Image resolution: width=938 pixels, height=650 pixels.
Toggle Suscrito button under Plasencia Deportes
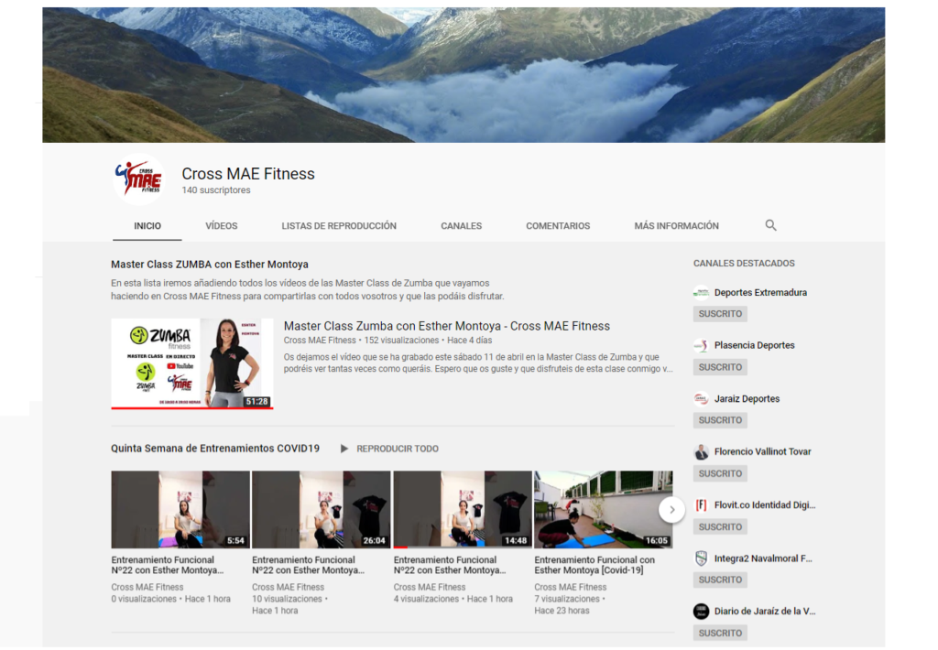720,367
